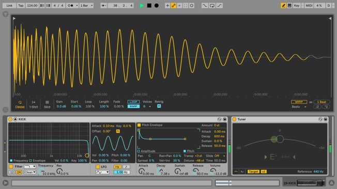Open the 1 Bar quantization dropdown
337x189 pixels.
86,6
